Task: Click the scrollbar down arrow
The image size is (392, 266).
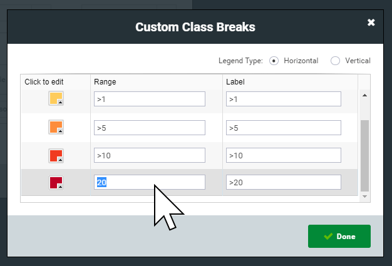Action: click(364, 197)
